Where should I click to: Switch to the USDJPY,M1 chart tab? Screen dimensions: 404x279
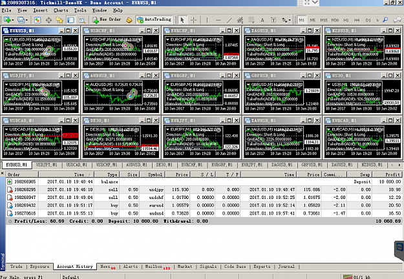[x=47, y=165]
